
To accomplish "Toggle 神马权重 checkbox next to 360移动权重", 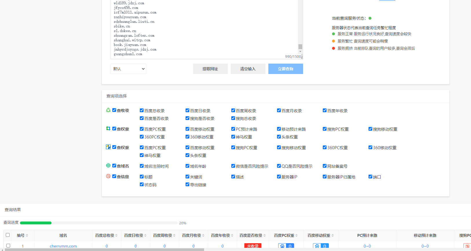I will coord(233,137).
